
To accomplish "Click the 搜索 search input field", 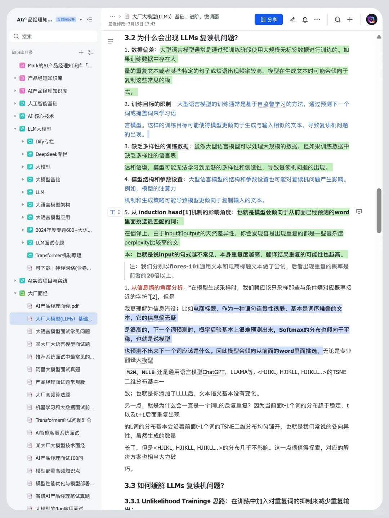I will 53,36.
